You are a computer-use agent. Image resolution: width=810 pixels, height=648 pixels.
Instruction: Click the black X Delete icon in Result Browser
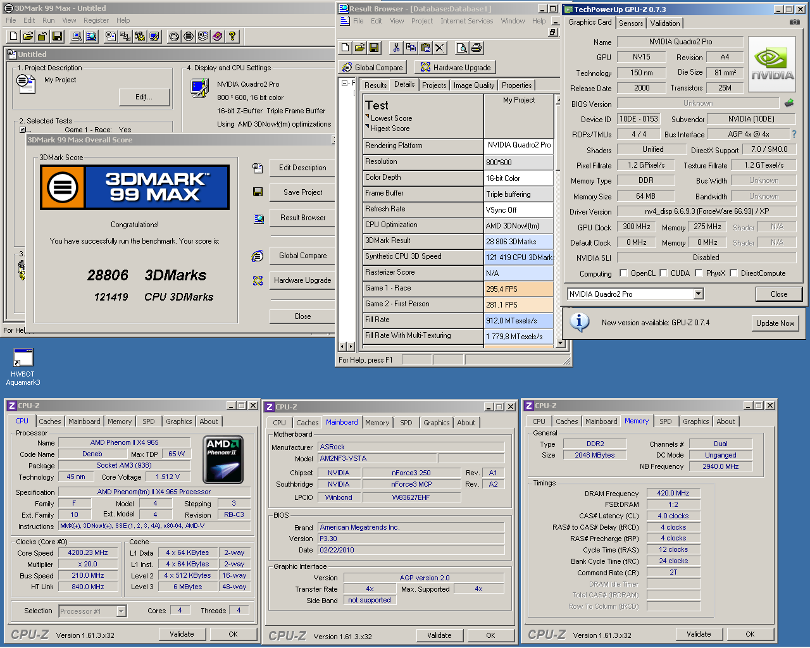440,47
